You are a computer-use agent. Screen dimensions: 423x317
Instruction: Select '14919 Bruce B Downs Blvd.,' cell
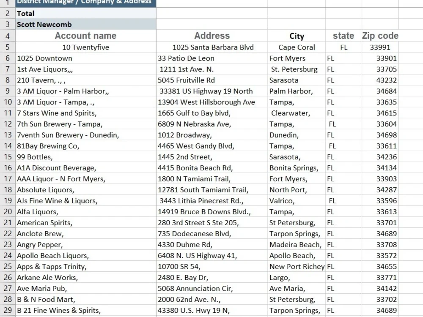pos(212,212)
